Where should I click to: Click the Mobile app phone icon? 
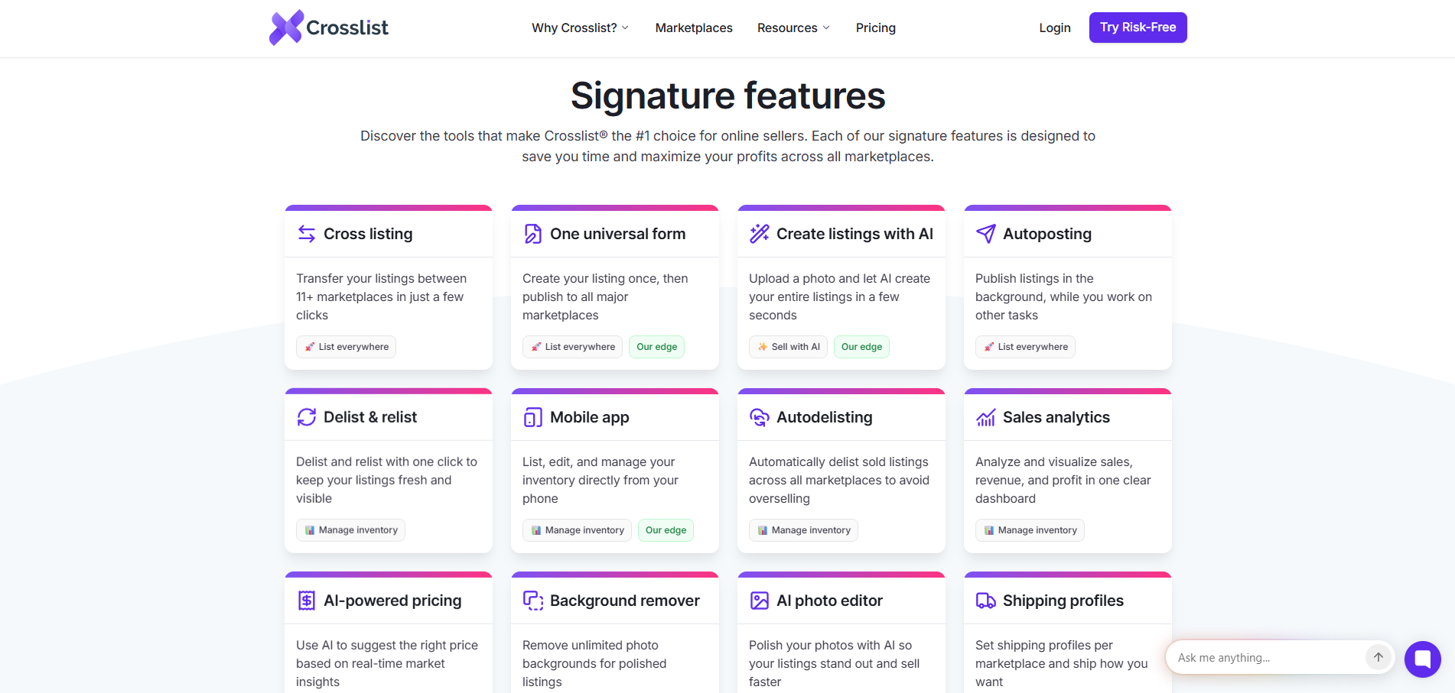(x=533, y=417)
